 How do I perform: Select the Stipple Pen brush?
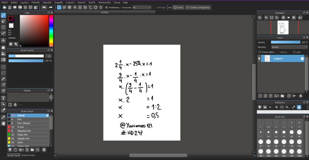(x=28, y=139)
